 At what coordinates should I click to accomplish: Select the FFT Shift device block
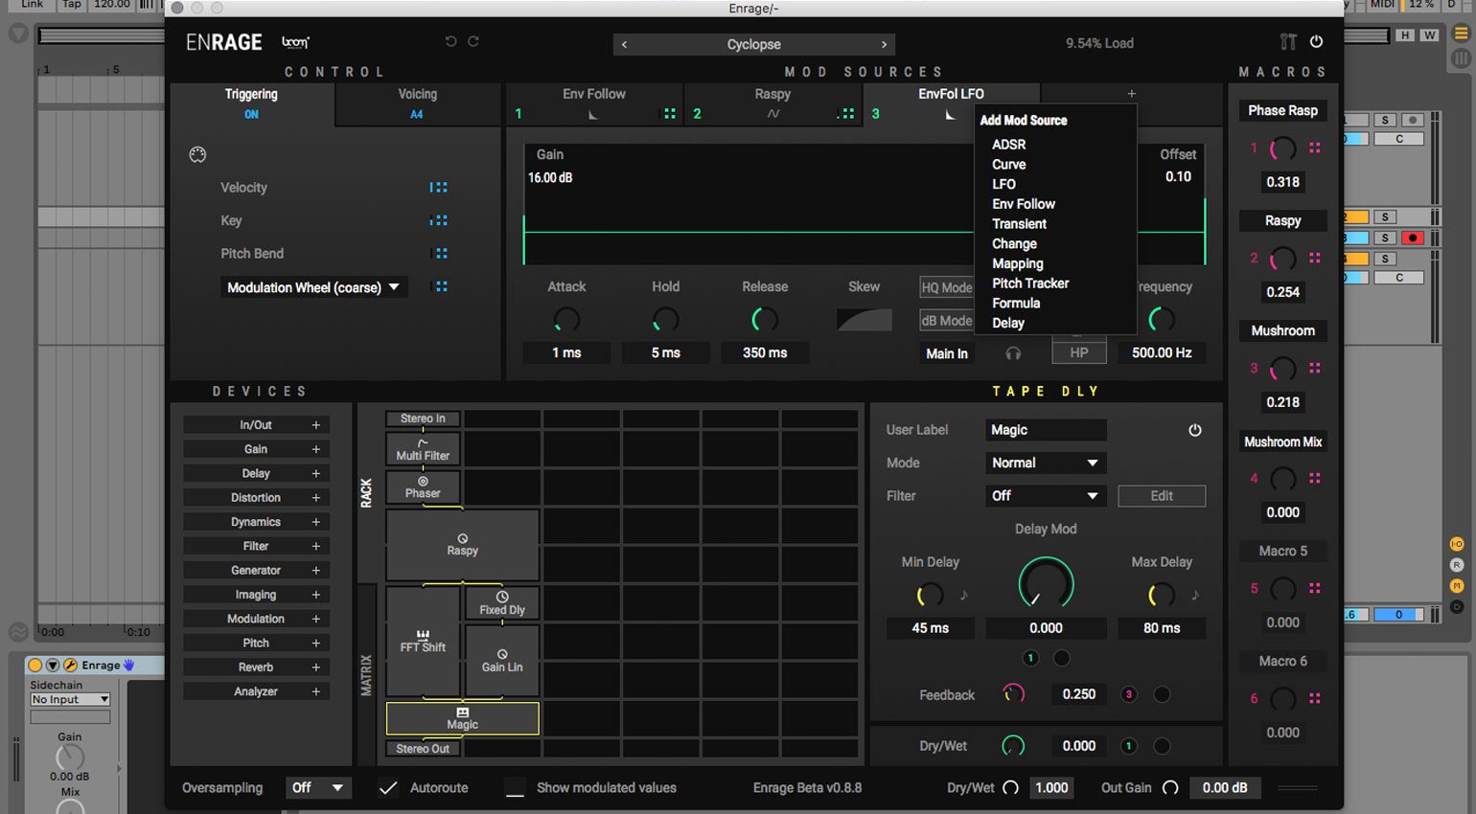tap(423, 642)
